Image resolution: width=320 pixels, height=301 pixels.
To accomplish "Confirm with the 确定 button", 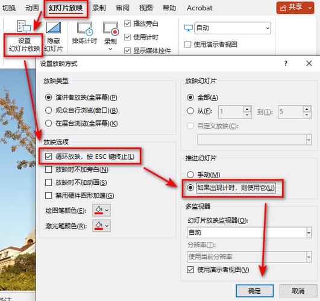I will point(254,291).
